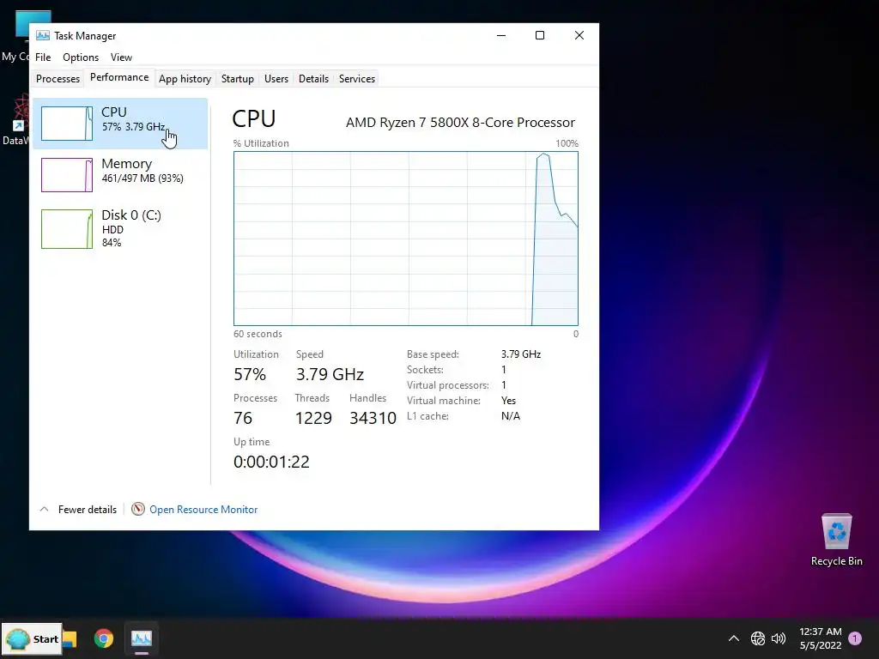Click the AMD Ryzen 7 5800X processor name

[x=460, y=122]
